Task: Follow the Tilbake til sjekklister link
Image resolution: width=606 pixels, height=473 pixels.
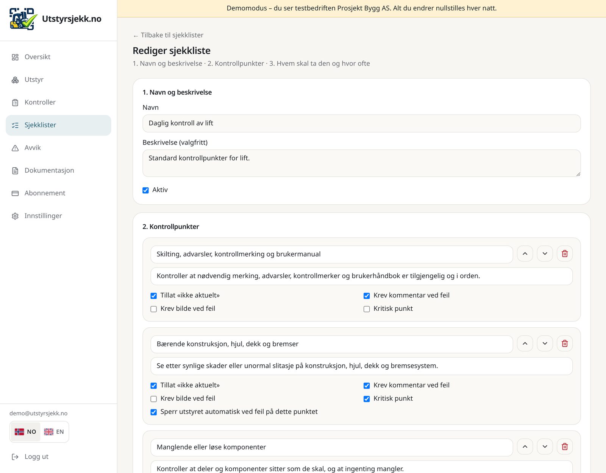Action: (168, 35)
